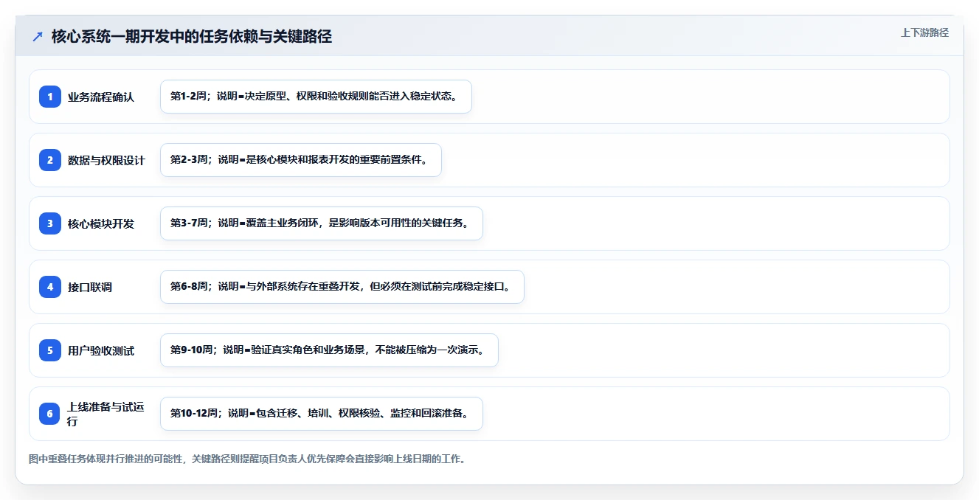Open the 第3-7周 description box

pyautogui.click(x=322, y=223)
